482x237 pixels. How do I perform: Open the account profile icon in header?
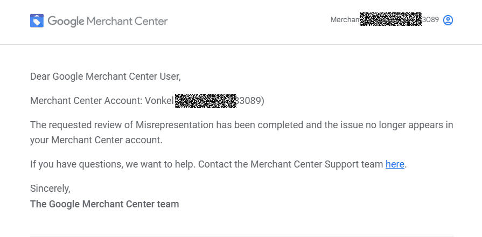pyautogui.click(x=448, y=20)
